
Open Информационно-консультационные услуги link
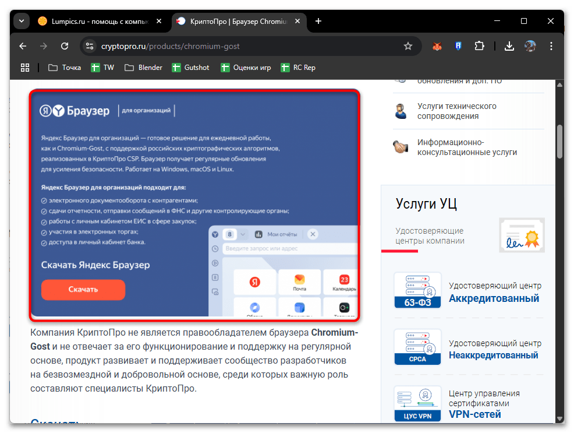[x=467, y=147]
